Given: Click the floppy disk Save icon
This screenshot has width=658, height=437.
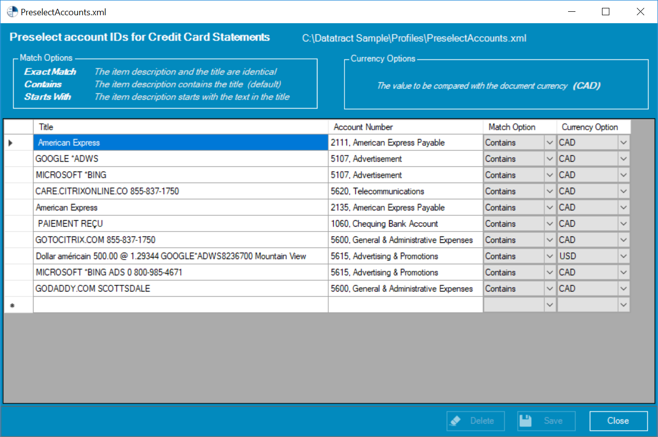Looking at the screenshot, I should point(526,421).
